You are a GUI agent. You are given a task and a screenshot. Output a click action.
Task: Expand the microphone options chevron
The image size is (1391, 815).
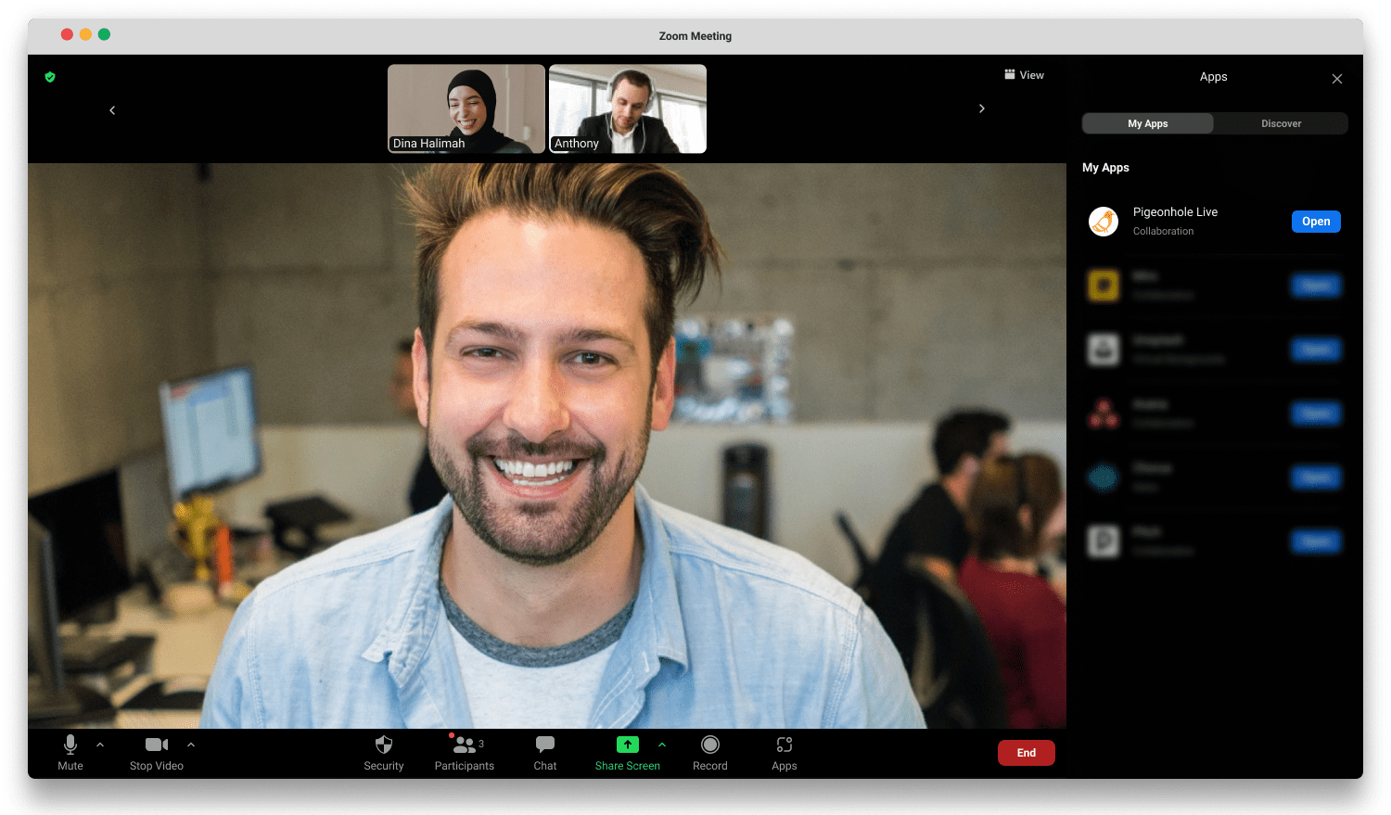[x=100, y=743]
